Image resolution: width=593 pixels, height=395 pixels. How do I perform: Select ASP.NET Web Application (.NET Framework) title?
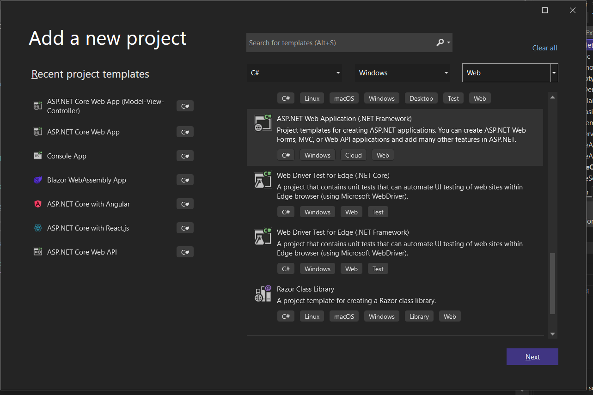click(x=344, y=119)
